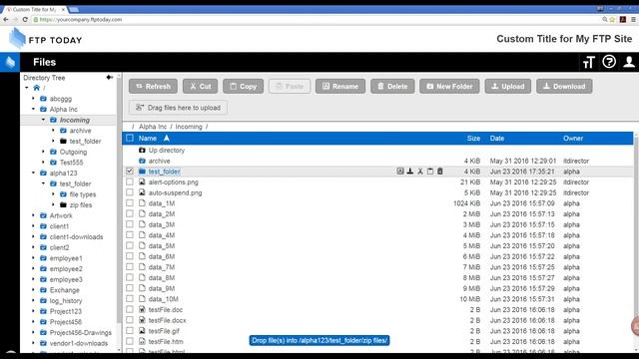This screenshot has height=359, width=639.
Task: Click the Drag files here to upload zone
Action: point(178,108)
